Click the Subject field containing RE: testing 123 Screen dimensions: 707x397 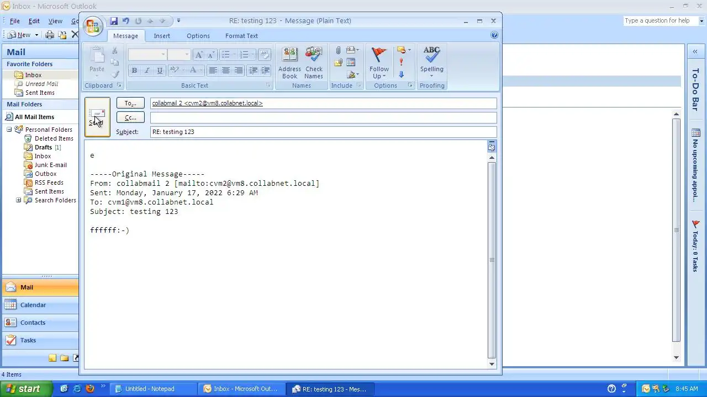(323, 132)
